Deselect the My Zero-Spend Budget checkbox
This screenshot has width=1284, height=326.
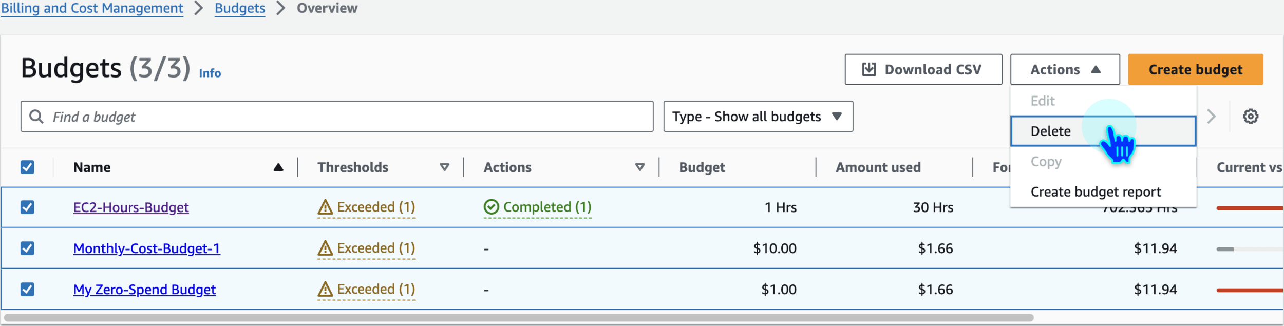pyautogui.click(x=27, y=289)
